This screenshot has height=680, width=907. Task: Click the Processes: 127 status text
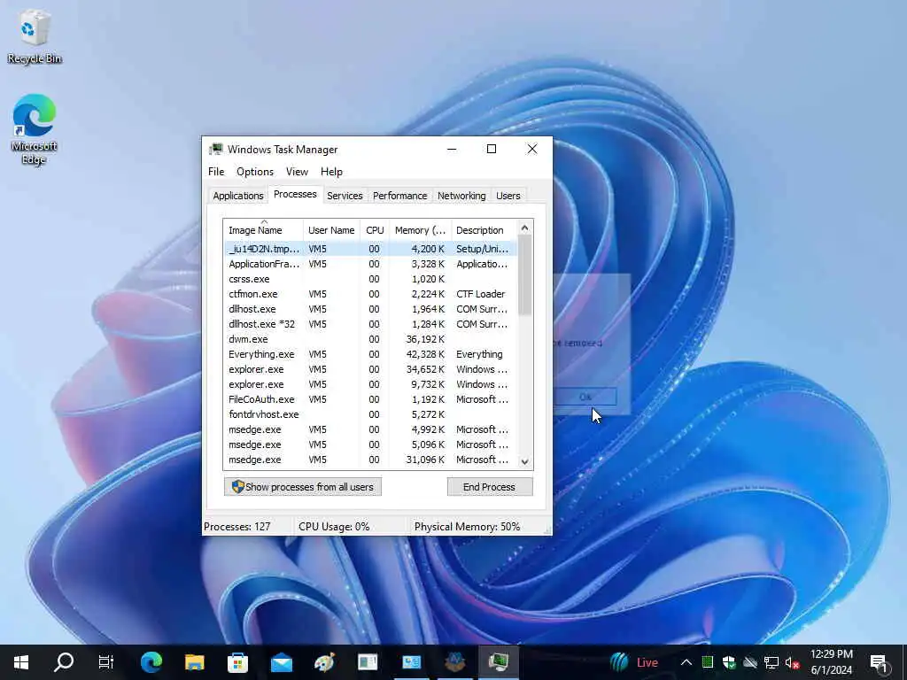pos(237,527)
